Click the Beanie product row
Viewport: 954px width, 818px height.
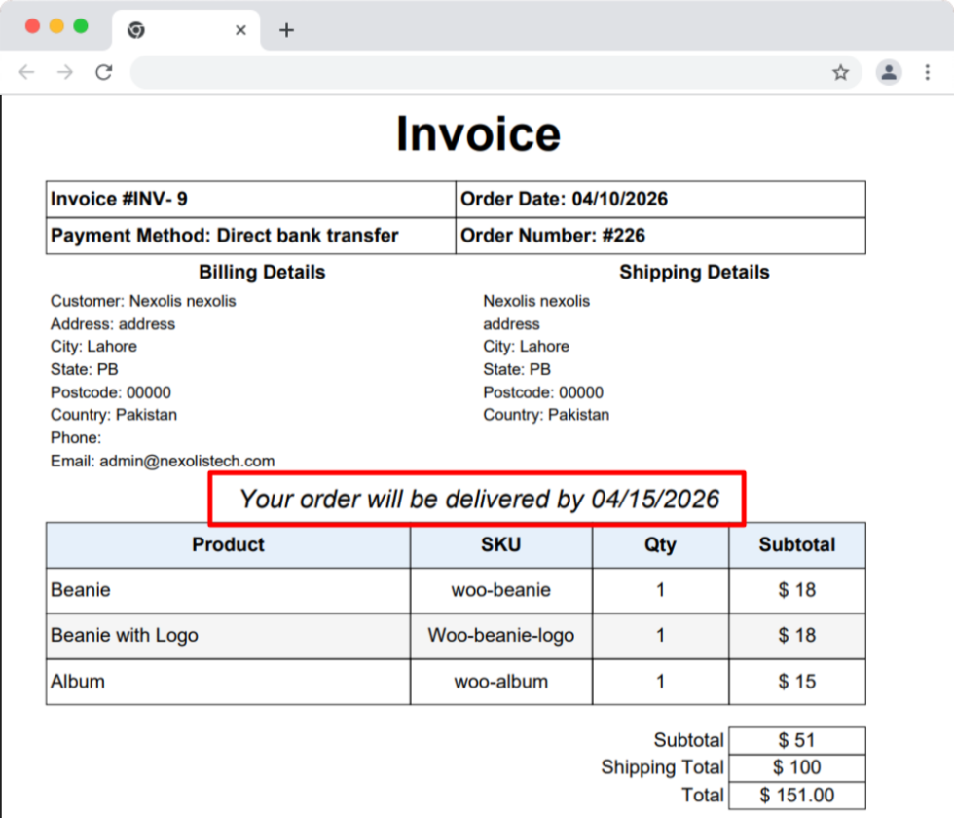coord(228,590)
